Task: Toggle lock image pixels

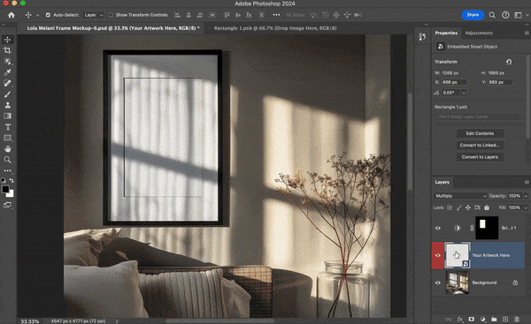Action: (x=458, y=207)
